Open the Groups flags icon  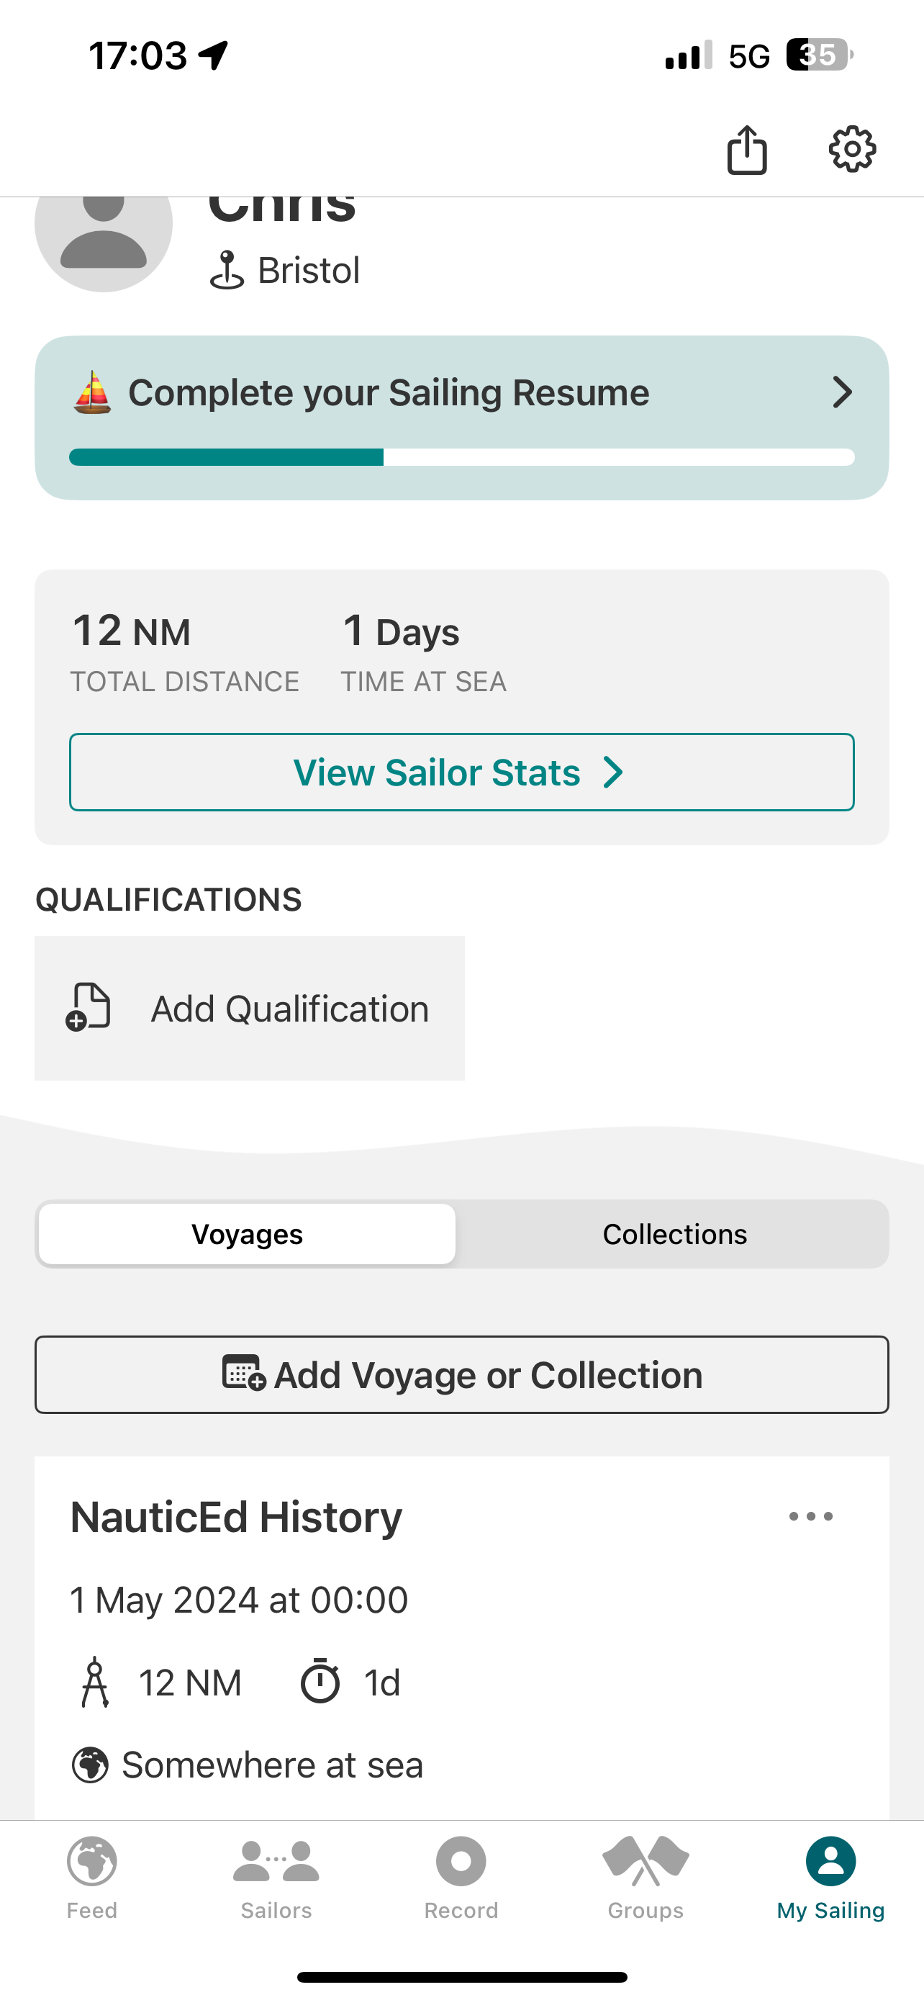(646, 1861)
